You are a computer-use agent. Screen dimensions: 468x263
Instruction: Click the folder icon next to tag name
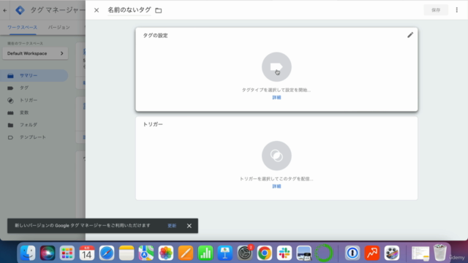159,10
